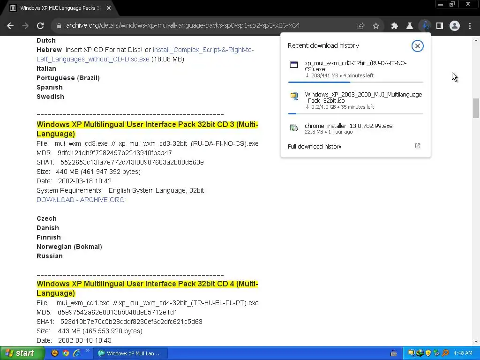Click the Danish language entry

pyautogui.click(x=47, y=228)
